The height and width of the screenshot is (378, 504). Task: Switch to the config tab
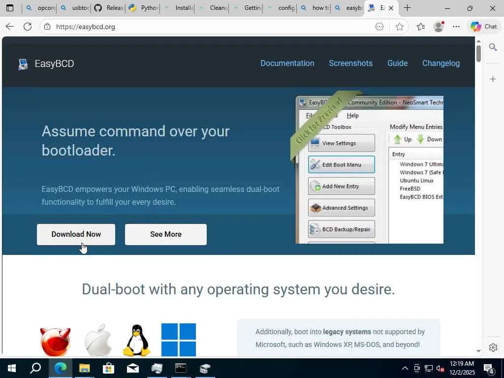pos(281,8)
